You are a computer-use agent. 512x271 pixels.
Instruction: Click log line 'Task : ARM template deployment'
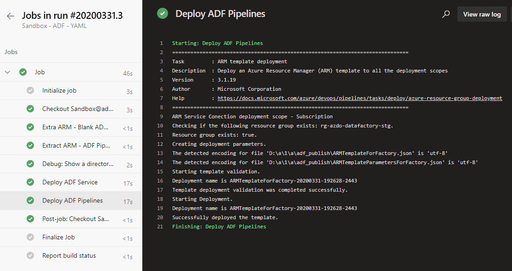[230, 61]
